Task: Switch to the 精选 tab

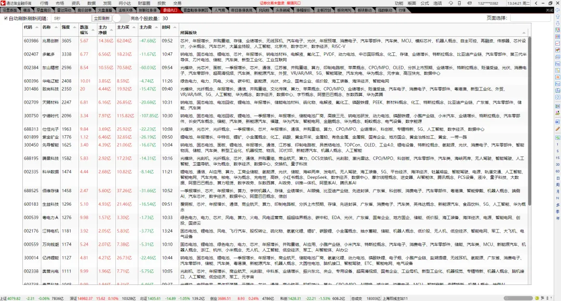Action: 27,10
